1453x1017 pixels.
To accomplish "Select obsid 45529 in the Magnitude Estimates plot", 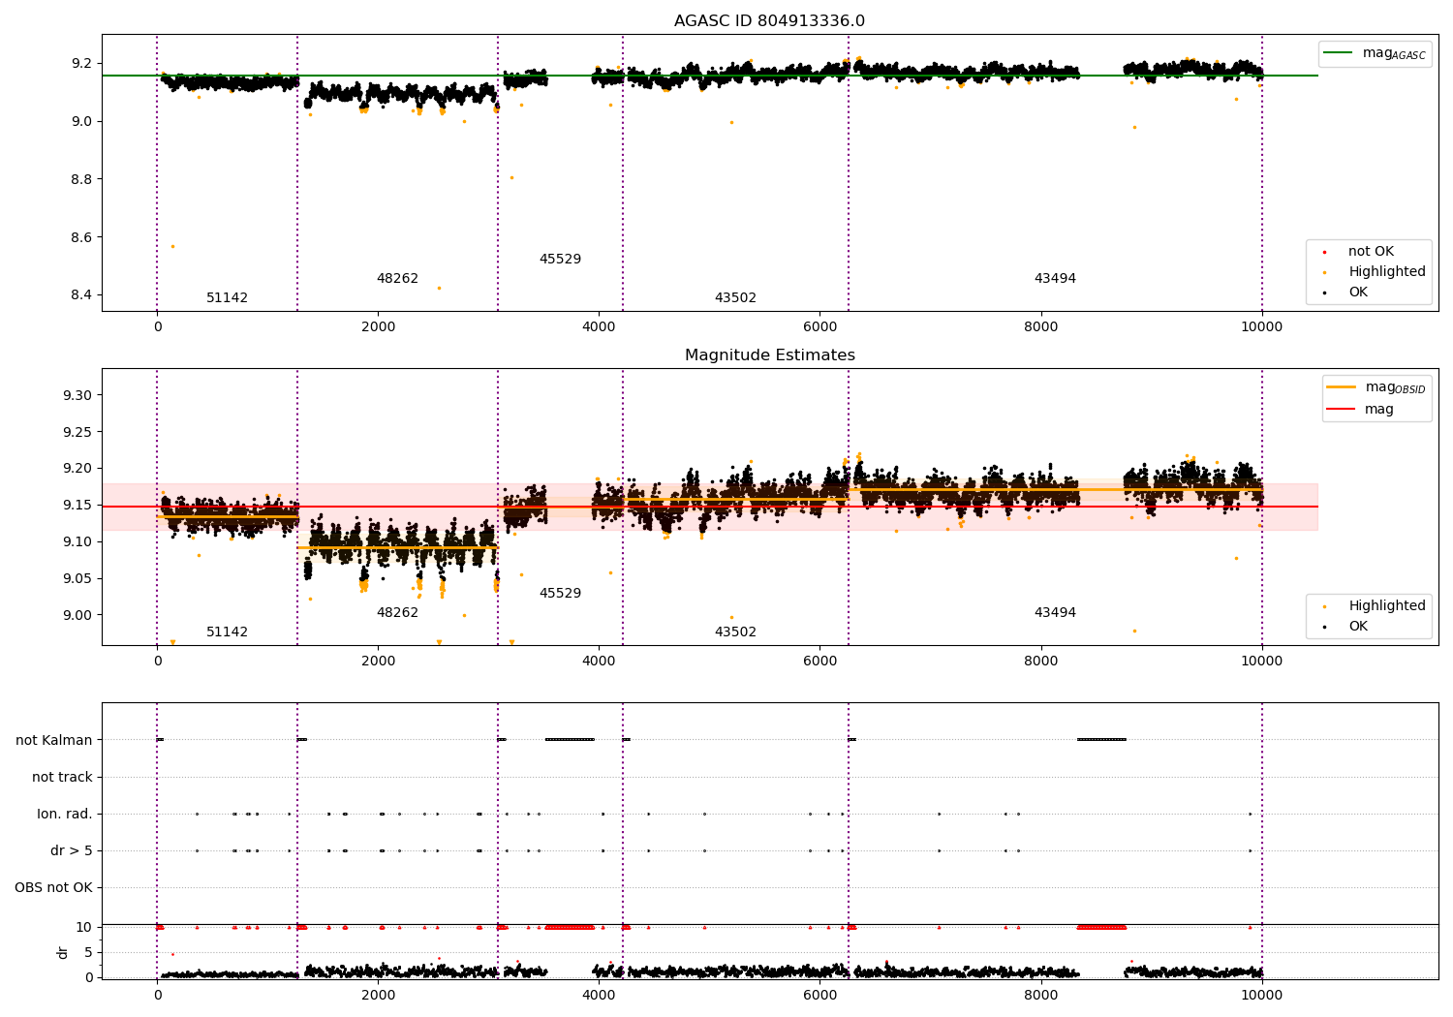I will pos(560,594).
